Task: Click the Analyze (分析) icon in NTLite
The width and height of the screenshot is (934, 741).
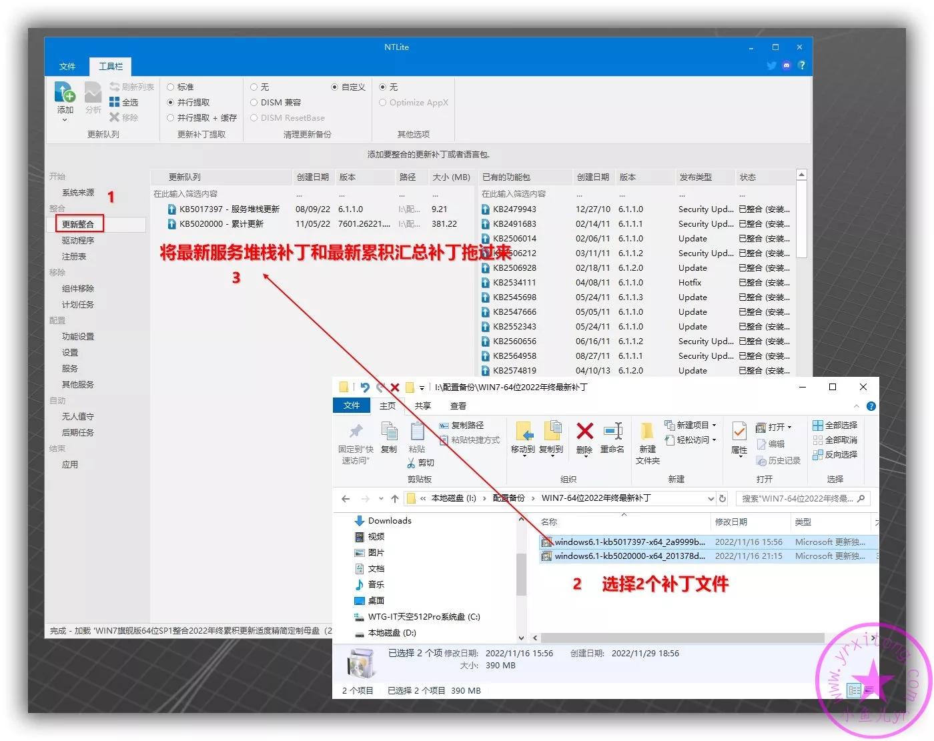Action: [93, 93]
